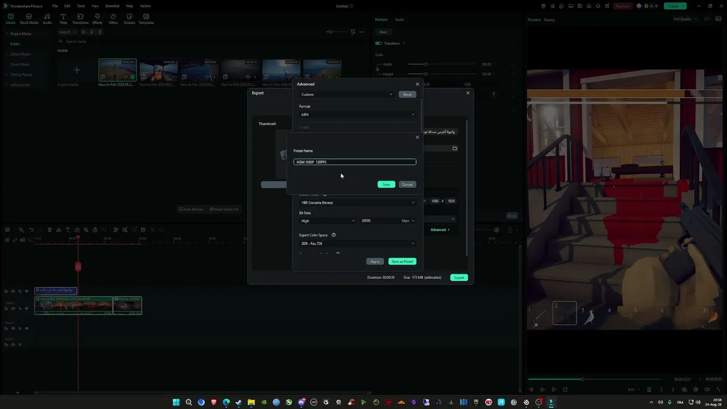Open the Format MP4 dropdown

358,115
